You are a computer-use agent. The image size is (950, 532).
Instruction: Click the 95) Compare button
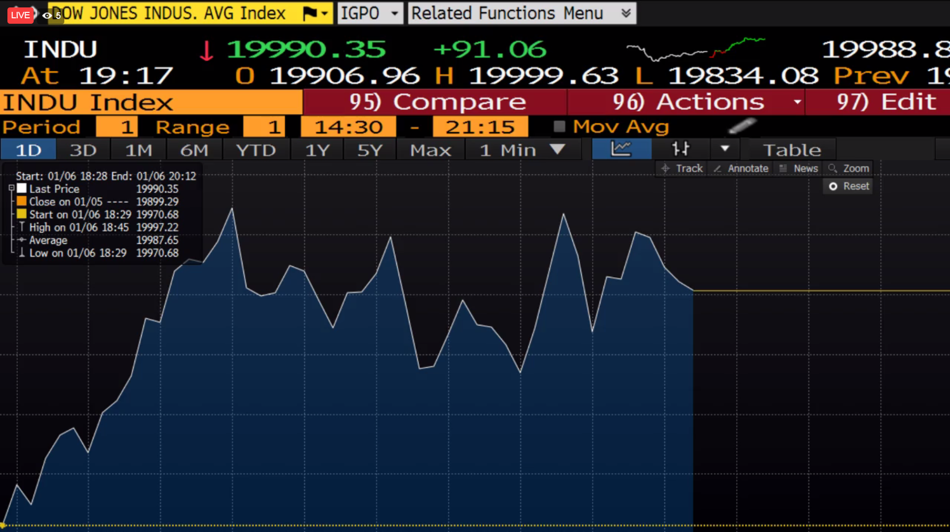[435, 102]
